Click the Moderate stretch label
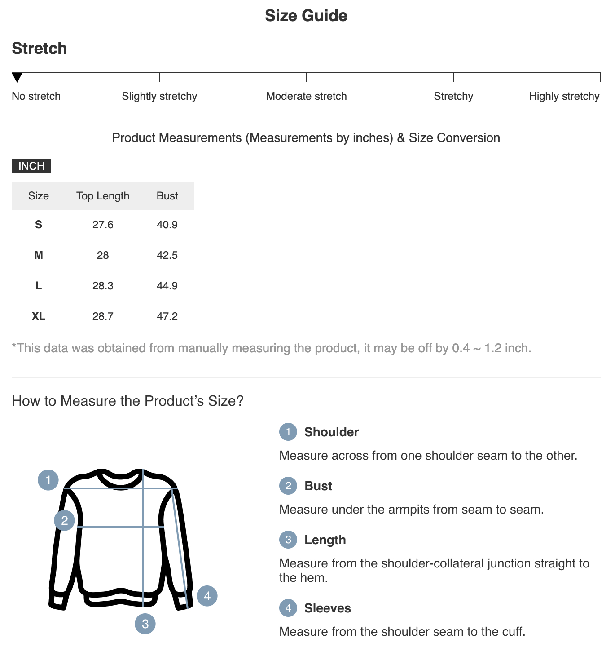This screenshot has width=615, height=665. [306, 96]
